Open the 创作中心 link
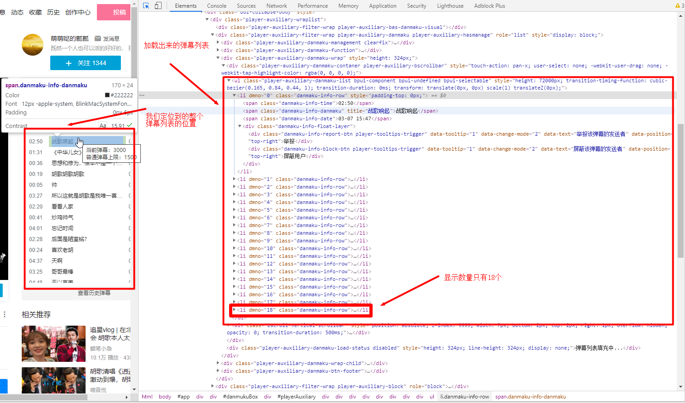The height and width of the screenshot is (403, 685). point(78,12)
